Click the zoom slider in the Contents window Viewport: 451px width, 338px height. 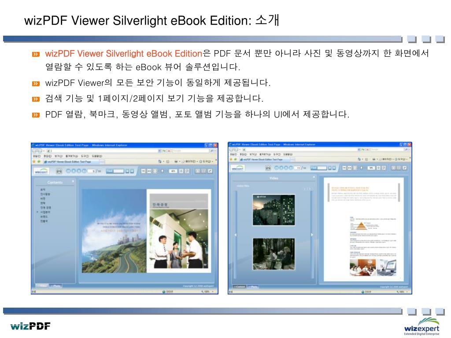point(163,171)
